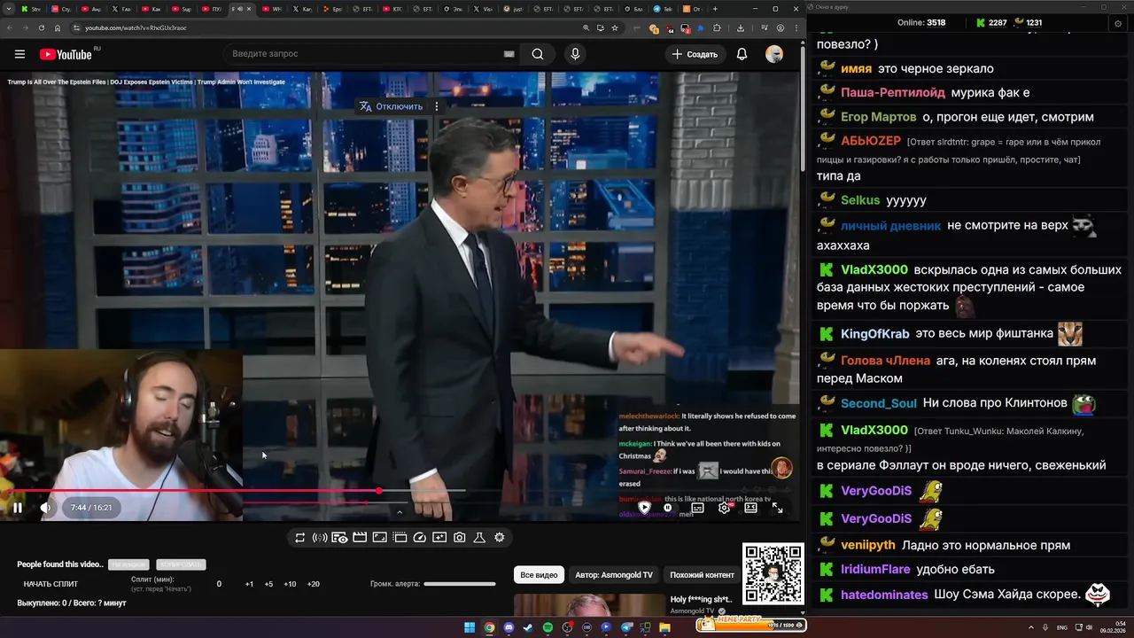Open translation options three-dot menu
This screenshot has height=638, width=1134.
point(436,106)
